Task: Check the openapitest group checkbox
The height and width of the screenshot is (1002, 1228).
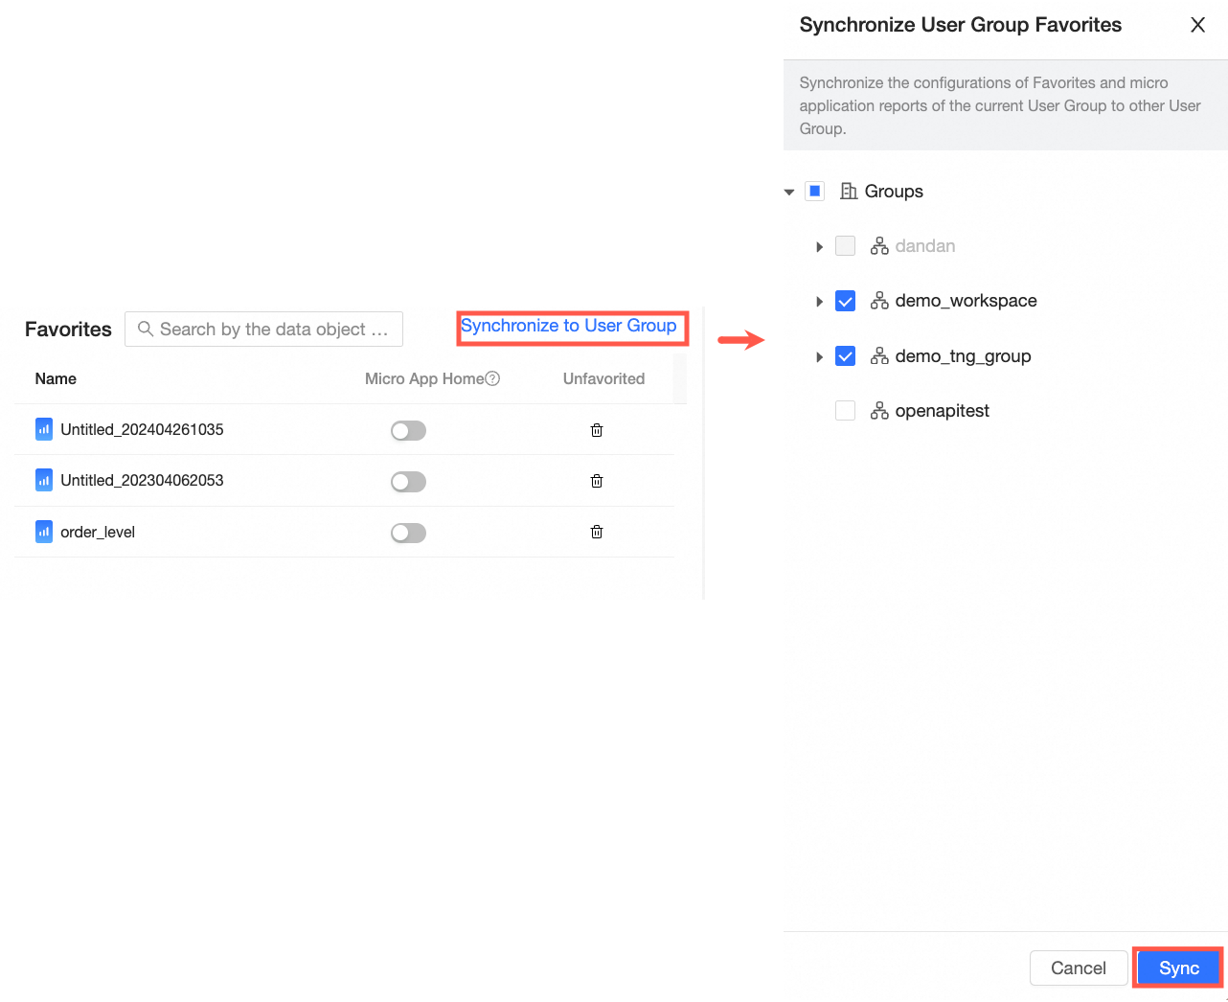Action: coord(845,411)
